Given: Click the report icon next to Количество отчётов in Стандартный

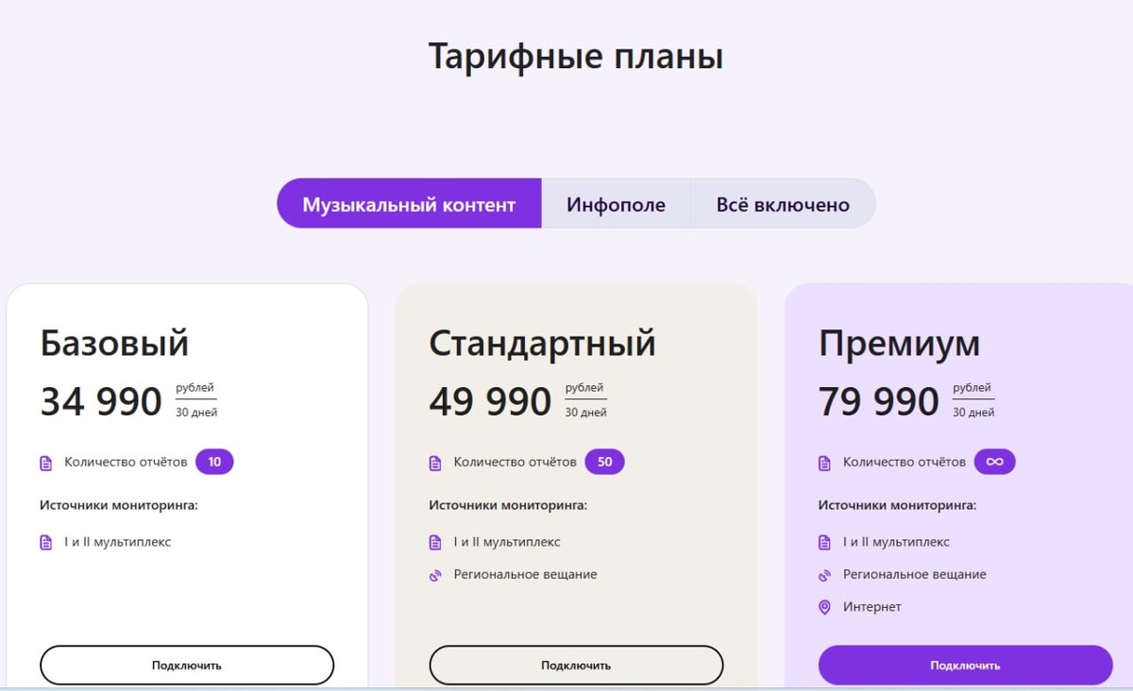Looking at the screenshot, I should point(433,462).
